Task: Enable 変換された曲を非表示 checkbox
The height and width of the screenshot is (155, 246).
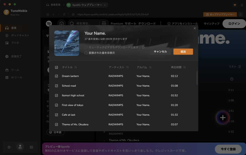Action: 86,53
